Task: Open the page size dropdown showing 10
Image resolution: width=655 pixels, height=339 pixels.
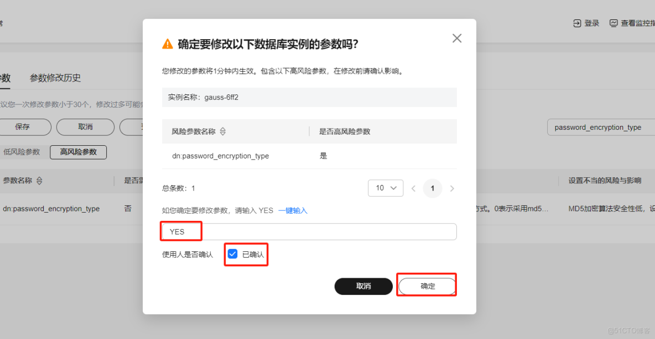Action: pyautogui.click(x=386, y=188)
